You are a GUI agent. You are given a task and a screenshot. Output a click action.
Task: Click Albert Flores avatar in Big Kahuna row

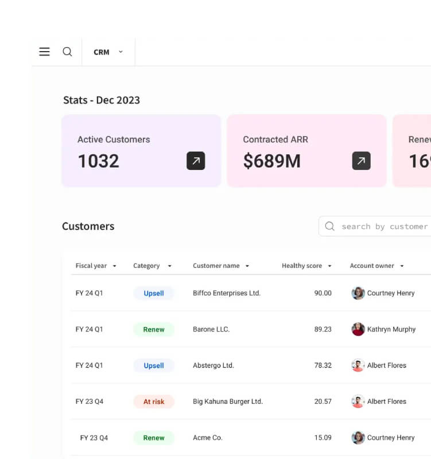[358, 402]
